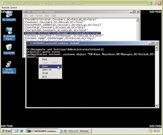This screenshot has width=163, height=135.
Task: Minimize the cmd.exe window
Action: coord(150,43)
